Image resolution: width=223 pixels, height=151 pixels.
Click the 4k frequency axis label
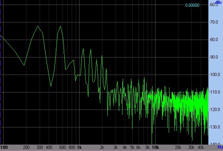coord(125,147)
